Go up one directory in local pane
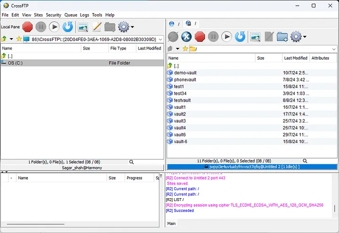 4,39
